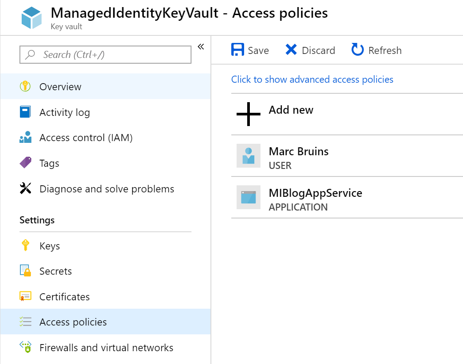This screenshot has height=364, width=463.
Task: Click the Refresh circular arrow icon
Action: tap(357, 50)
